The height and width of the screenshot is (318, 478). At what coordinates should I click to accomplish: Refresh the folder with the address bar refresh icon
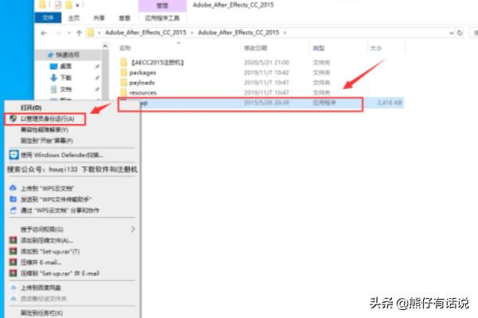point(460,33)
